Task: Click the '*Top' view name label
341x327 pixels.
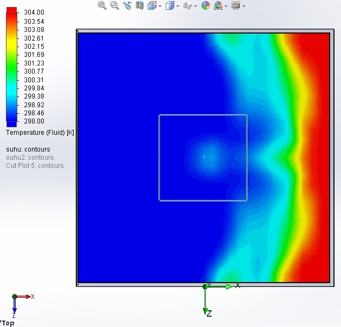Action: (x=7, y=323)
